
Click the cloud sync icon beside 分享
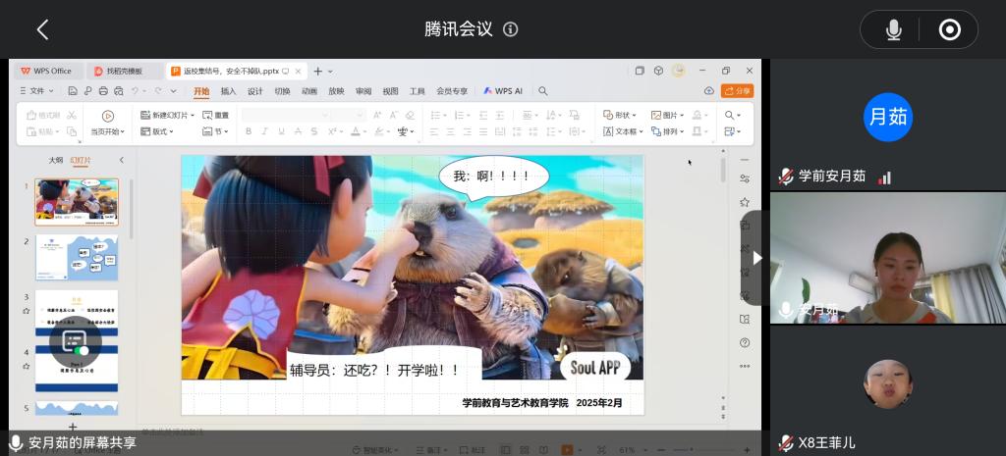click(709, 91)
